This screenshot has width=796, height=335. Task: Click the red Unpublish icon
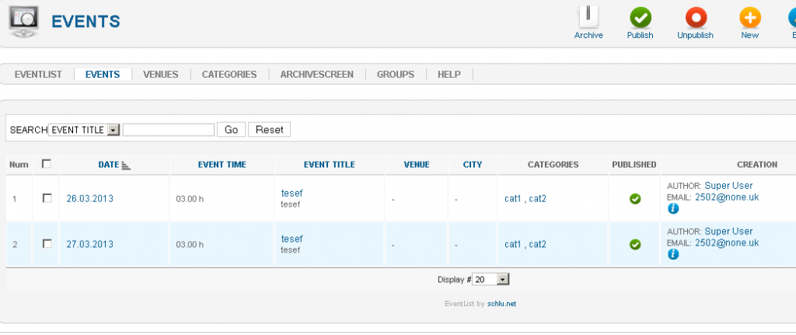click(695, 18)
